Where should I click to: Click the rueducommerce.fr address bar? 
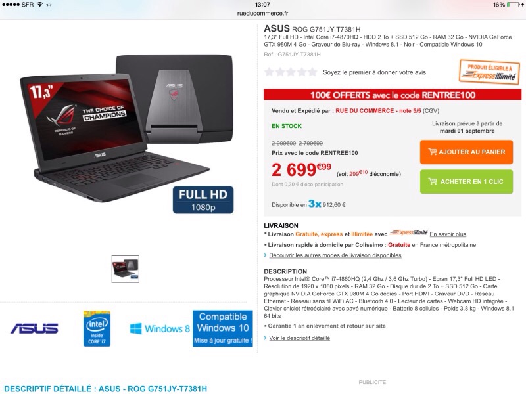coord(262,13)
